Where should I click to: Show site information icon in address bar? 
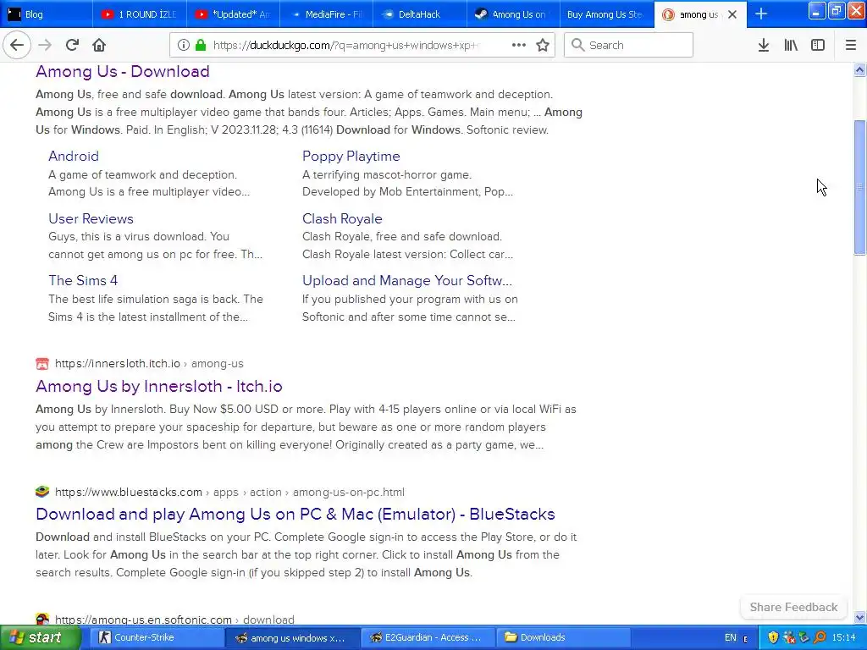point(184,46)
